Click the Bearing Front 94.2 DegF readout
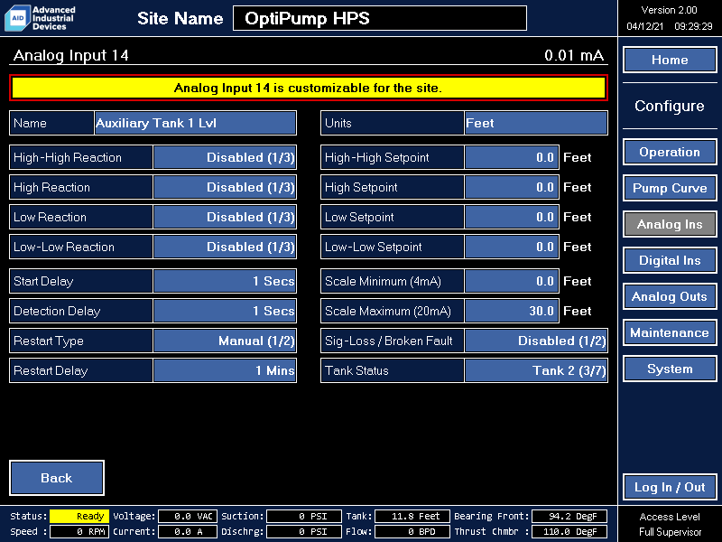 tap(569, 516)
